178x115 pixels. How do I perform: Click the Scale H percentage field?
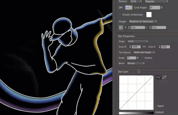pos(165,47)
